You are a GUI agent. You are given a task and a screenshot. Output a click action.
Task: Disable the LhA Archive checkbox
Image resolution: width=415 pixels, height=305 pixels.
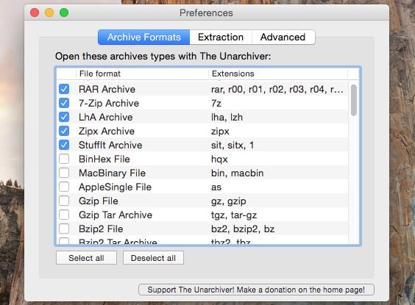[x=64, y=117]
